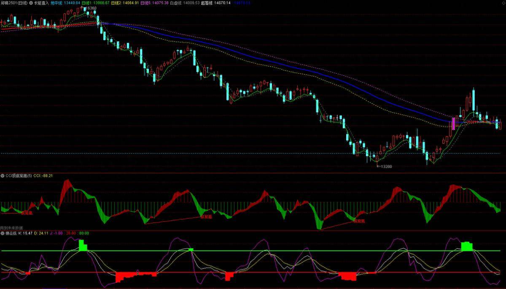The height and width of the screenshot is (289, 506).
Task: Click the 日线5 value 14075.38
Action: (160, 3)
